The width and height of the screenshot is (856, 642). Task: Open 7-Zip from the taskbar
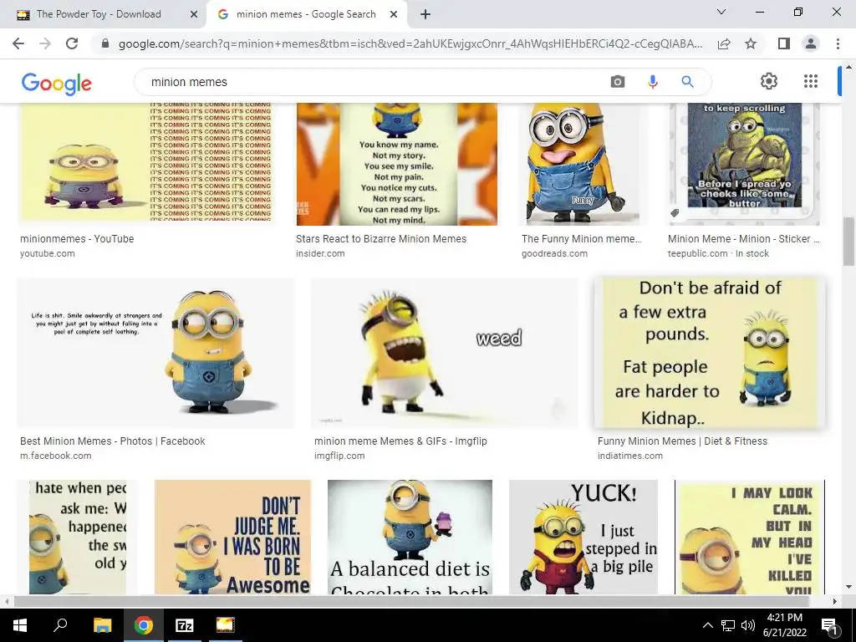point(185,625)
